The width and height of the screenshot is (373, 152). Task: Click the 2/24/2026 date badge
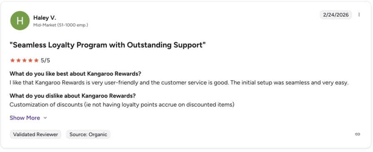click(336, 15)
